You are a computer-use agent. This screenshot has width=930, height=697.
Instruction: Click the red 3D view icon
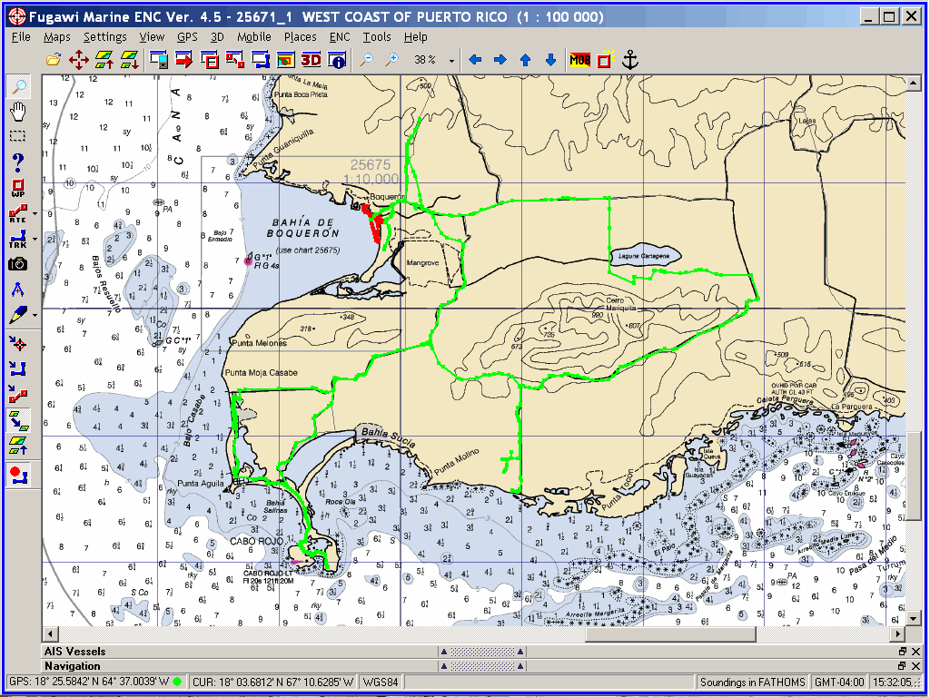[311, 60]
